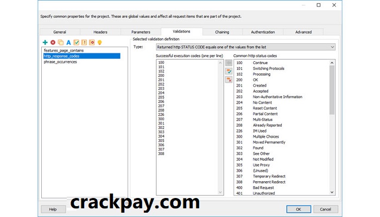Select the 307 Temporary Redirect row

[x=282, y=176]
